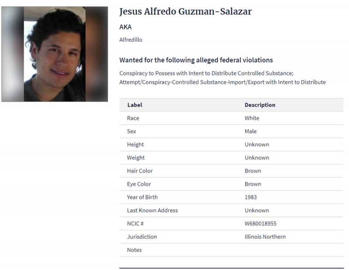The width and height of the screenshot is (349, 270).
Task: Click the Jurisdiction row label
Action: tap(142, 237)
